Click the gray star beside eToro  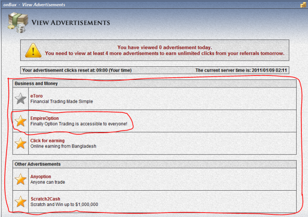(x=20, y=98)
